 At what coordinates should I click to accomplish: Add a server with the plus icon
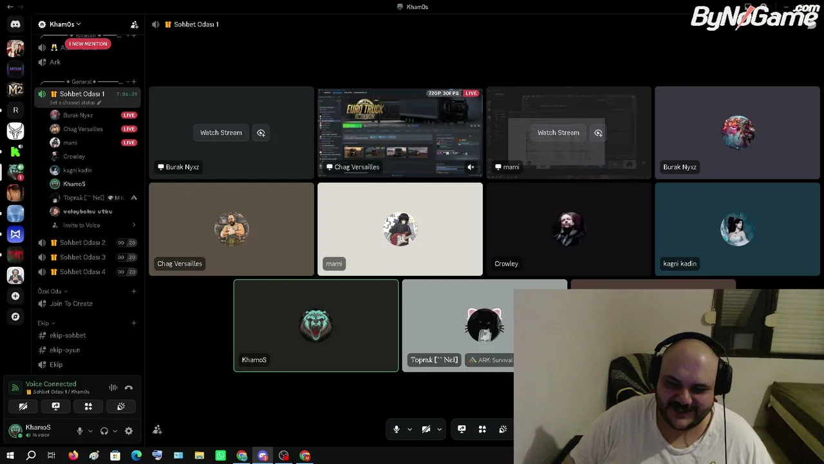tap(15, 296)
